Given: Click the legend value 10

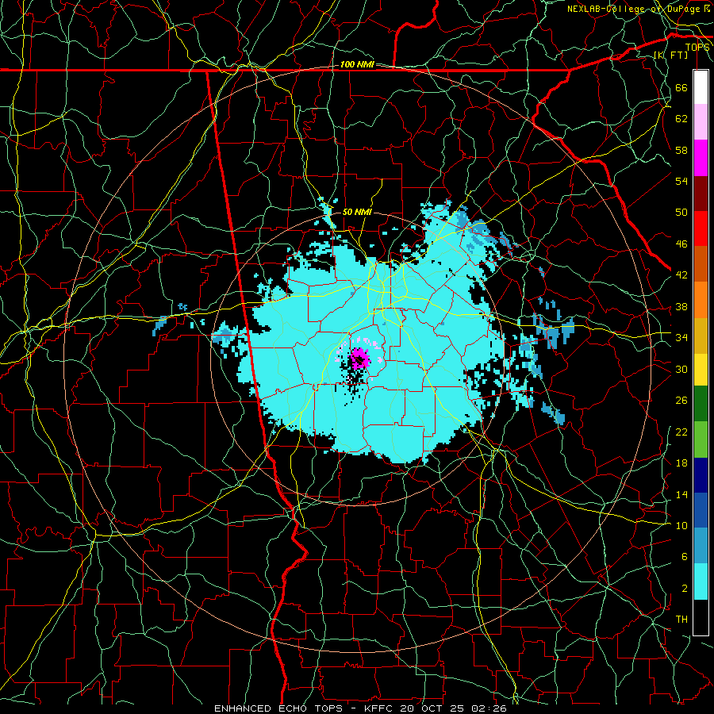Looking at the screenshot, I should (x=681, y=525).
